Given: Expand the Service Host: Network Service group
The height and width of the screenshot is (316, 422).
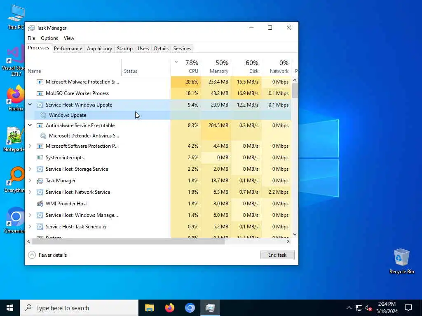Looking at the screenshot, I should pos(30,192).
